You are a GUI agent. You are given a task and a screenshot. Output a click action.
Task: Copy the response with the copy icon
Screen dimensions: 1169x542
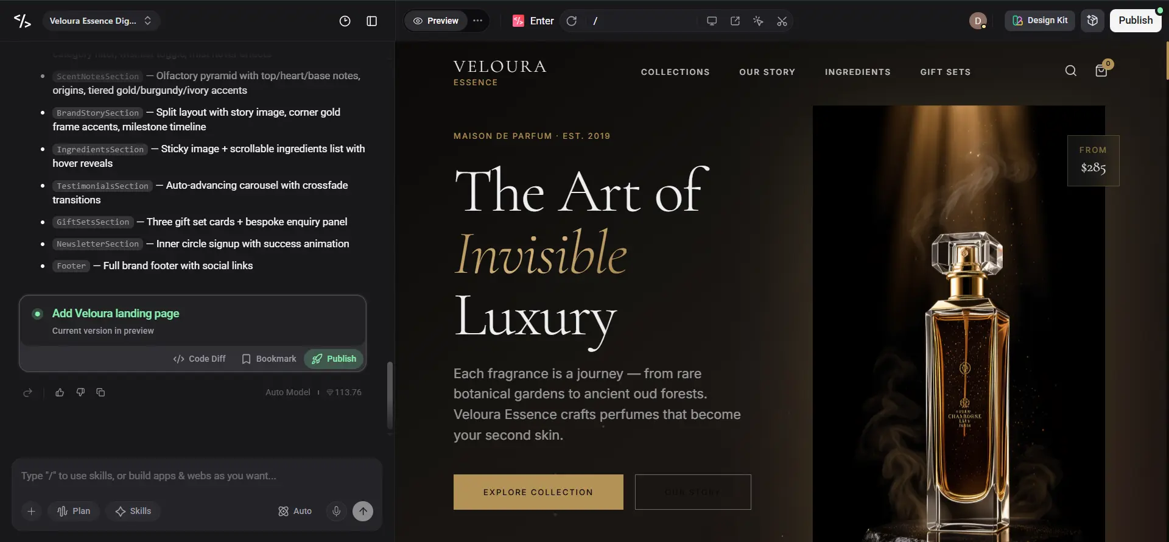[100, 392]
